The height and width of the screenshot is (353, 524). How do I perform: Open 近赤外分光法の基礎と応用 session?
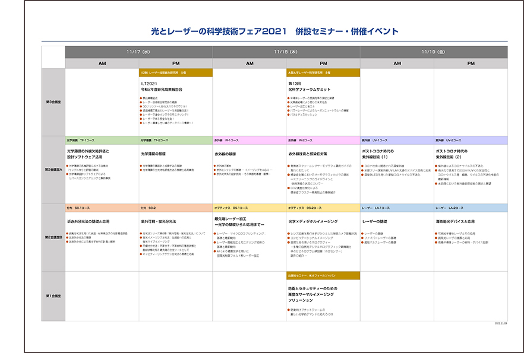point(93,221)
